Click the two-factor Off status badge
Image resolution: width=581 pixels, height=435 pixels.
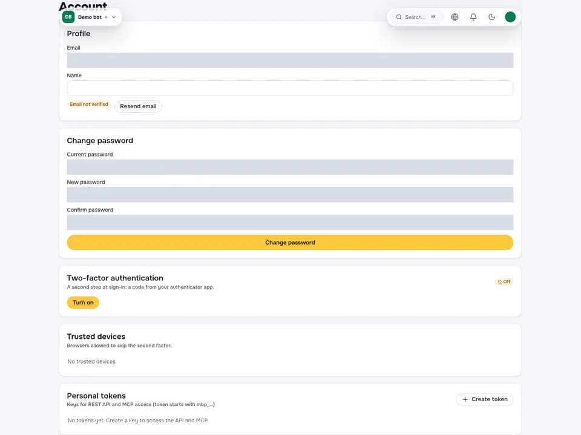click(504, 282)
